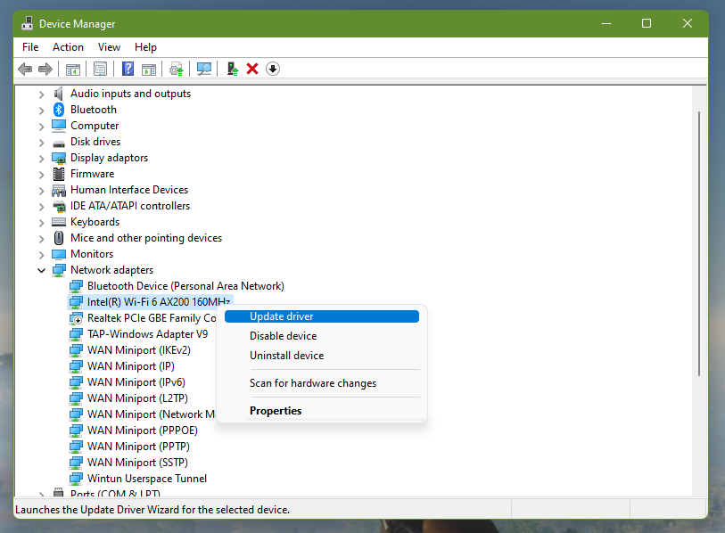Image resolution: width=725 pixels, height=533 pixels.
Task: Select the Monitors category icon
Action: click(59, 254)
